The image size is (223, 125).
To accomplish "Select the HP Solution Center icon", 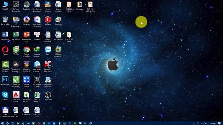I will (37, 82).
